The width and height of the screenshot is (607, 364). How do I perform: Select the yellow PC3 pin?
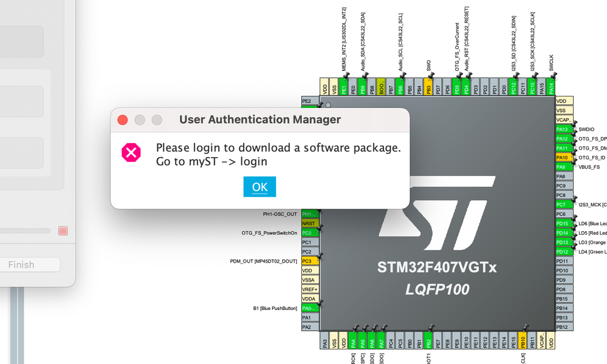pyautogui.click(x=310, y=261)
